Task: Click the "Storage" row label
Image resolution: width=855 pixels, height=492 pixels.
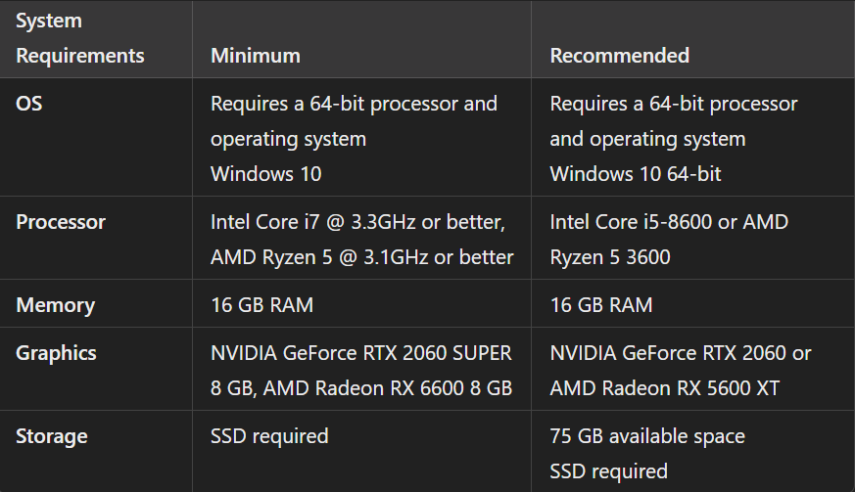Action: click(x=51, y=436)
